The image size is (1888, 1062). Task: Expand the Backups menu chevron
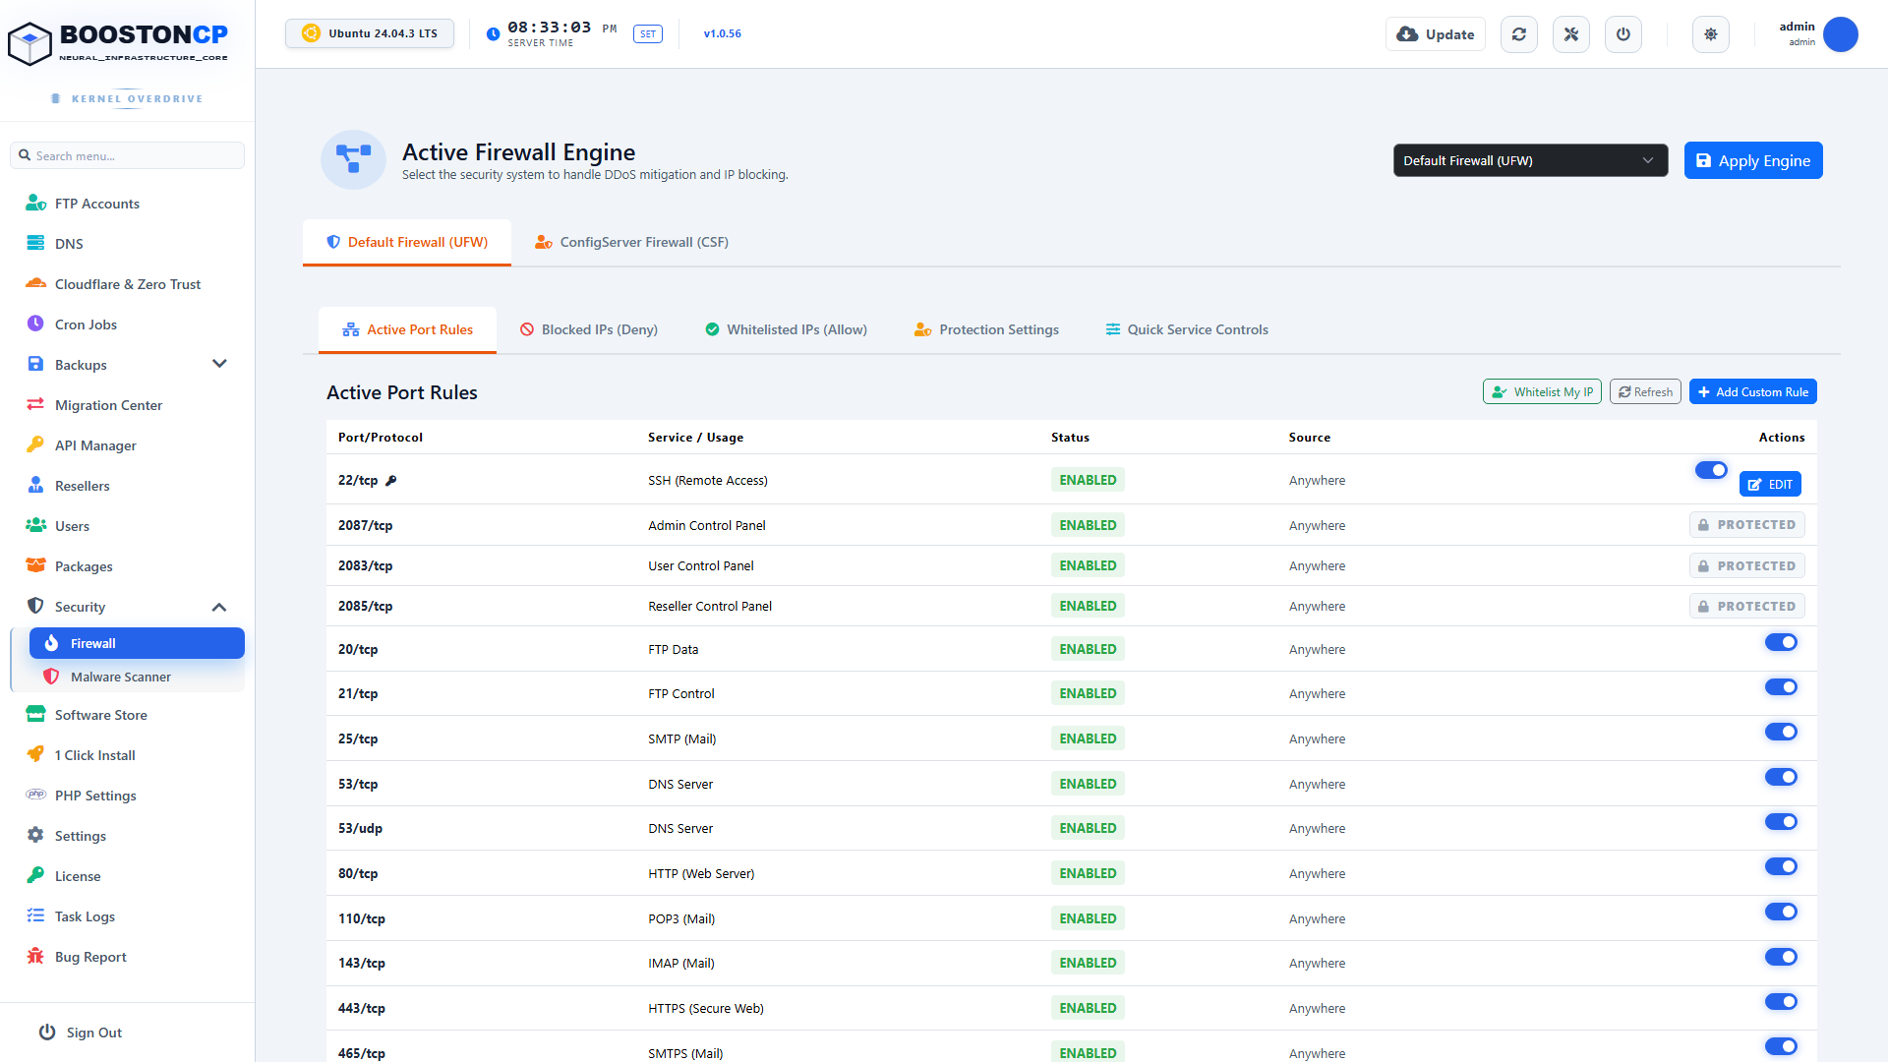point(219,364)
